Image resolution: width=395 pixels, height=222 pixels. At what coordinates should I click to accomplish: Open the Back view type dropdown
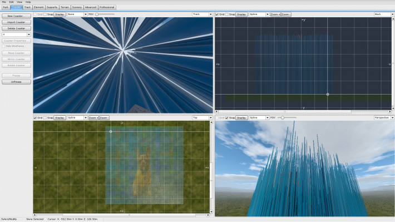pyautogui.click(x=384, y=14)
